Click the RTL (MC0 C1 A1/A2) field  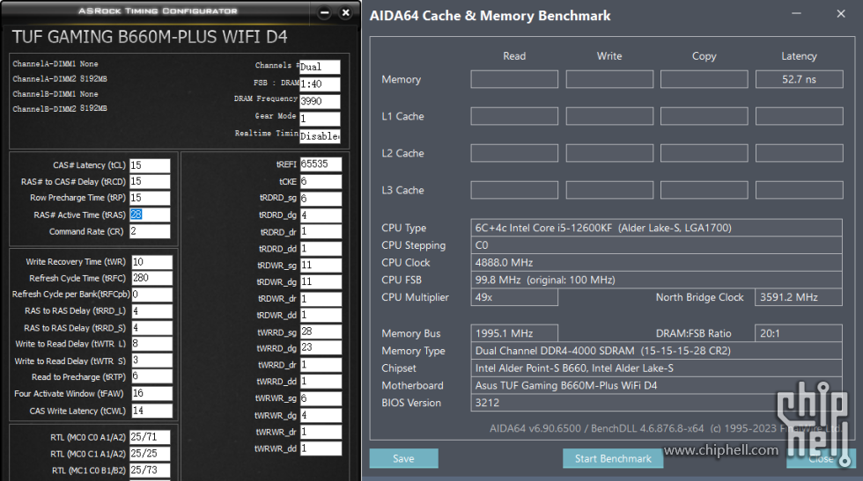150,454
